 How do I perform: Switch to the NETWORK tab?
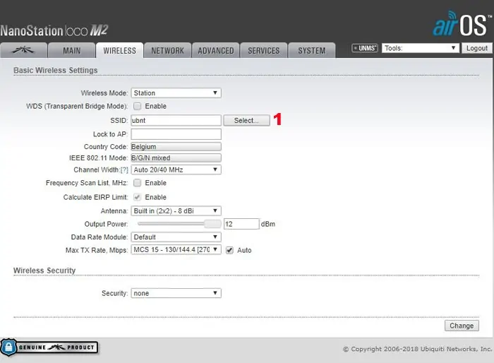click(x=167, y=50)
